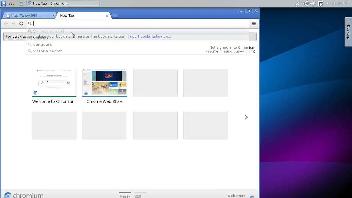352x198 pixels.
Task: Open Welcome to Chromium thumbnail
Action: click(54, 83)
